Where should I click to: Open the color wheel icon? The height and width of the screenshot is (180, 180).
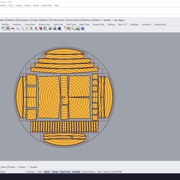point(45,28)
